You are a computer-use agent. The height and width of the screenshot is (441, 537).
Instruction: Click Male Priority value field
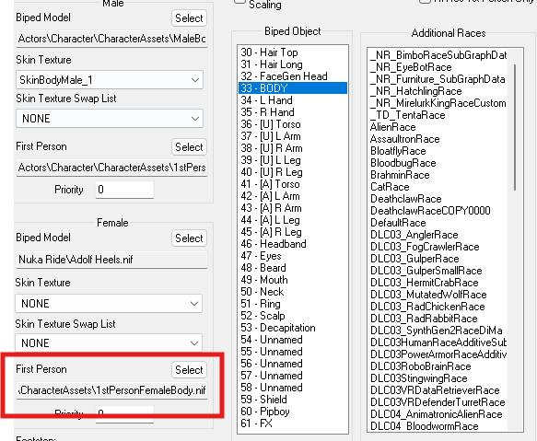click(x=124, y=190)
